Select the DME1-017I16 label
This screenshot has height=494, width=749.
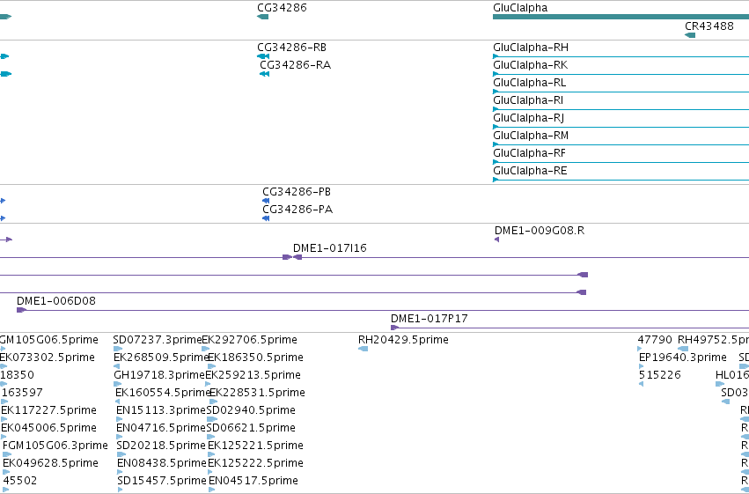point(329,248)
